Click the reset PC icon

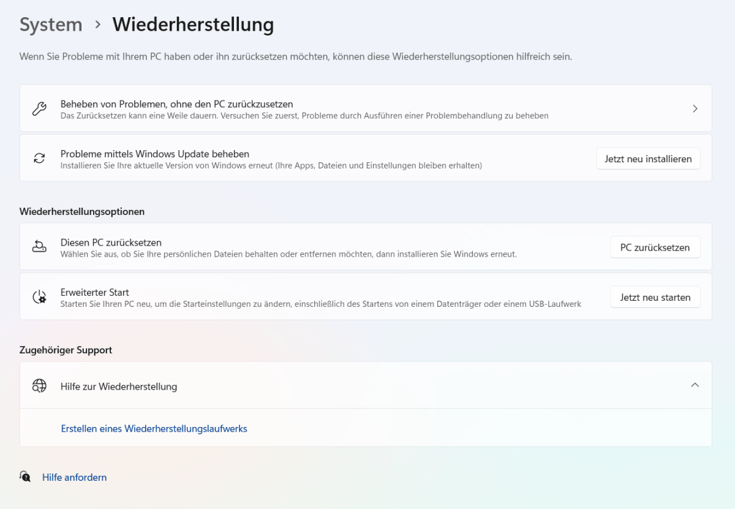click(x=39, y=247)
